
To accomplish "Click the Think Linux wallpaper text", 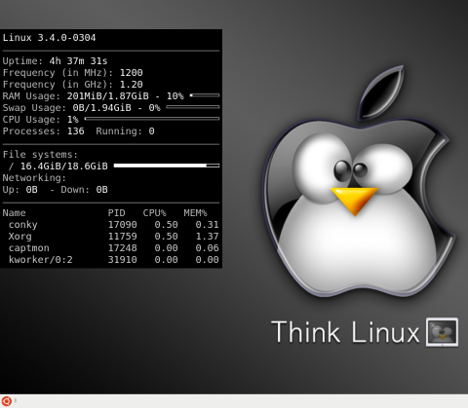I will [345, 332].
